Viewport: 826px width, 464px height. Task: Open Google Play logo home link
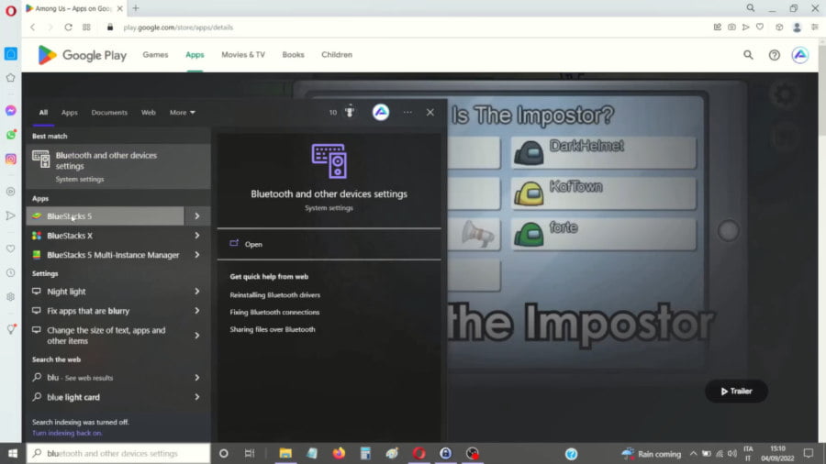tap(82, 55)
